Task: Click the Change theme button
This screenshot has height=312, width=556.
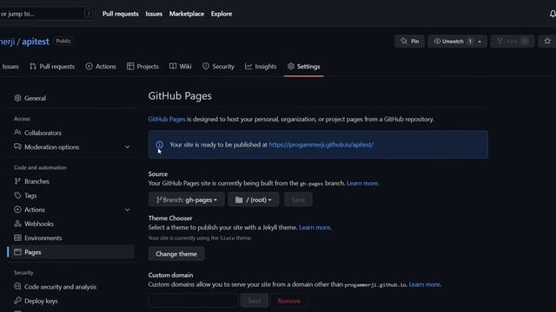Action: (176, 254)
